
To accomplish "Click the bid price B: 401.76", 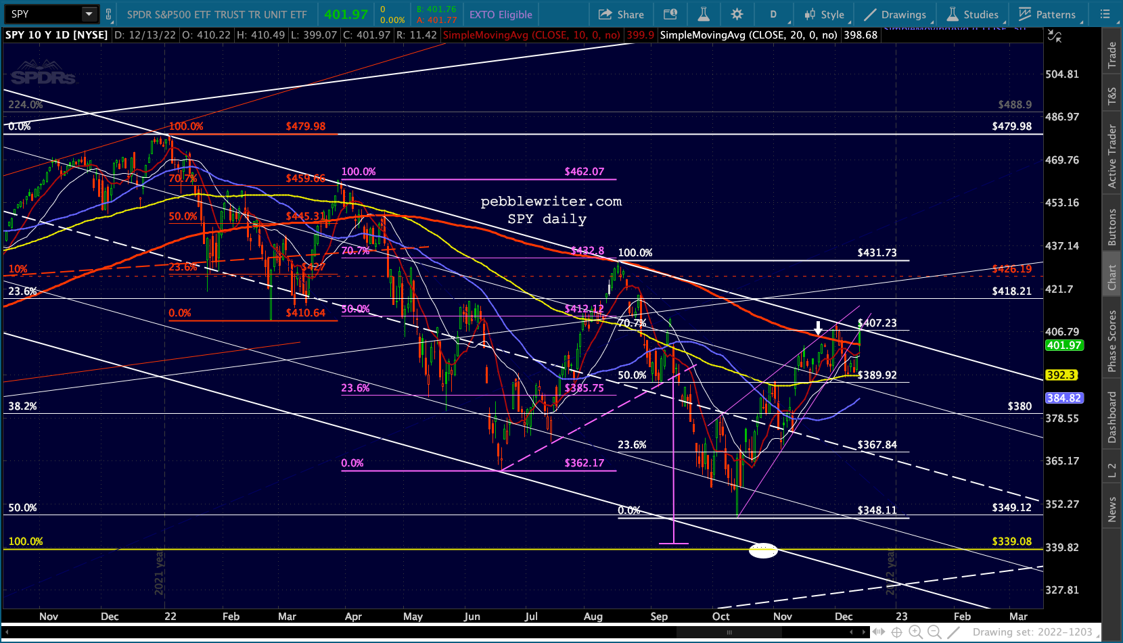I will (436, 9).
